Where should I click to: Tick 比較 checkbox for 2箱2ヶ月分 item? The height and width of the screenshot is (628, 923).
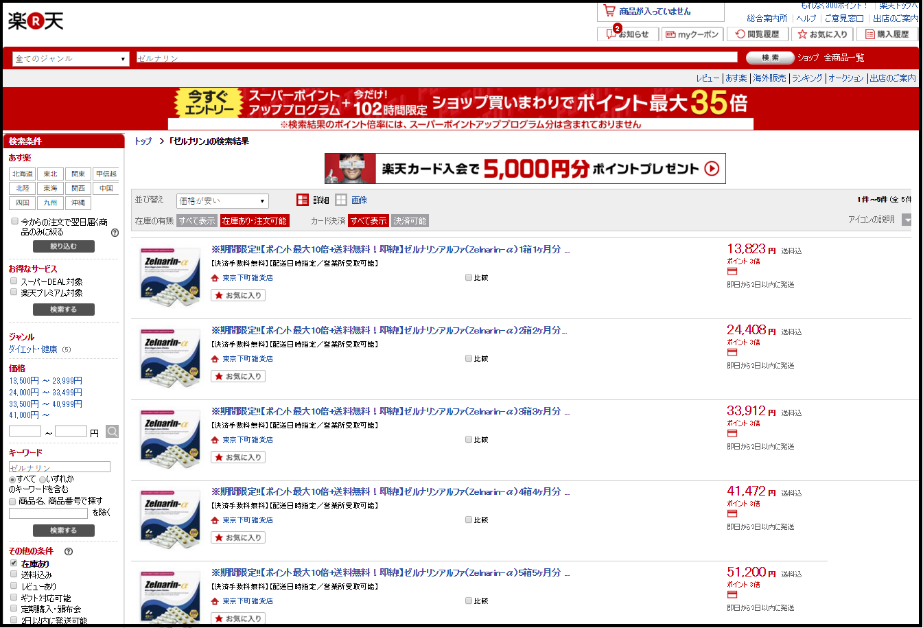[x=469, y=358]
